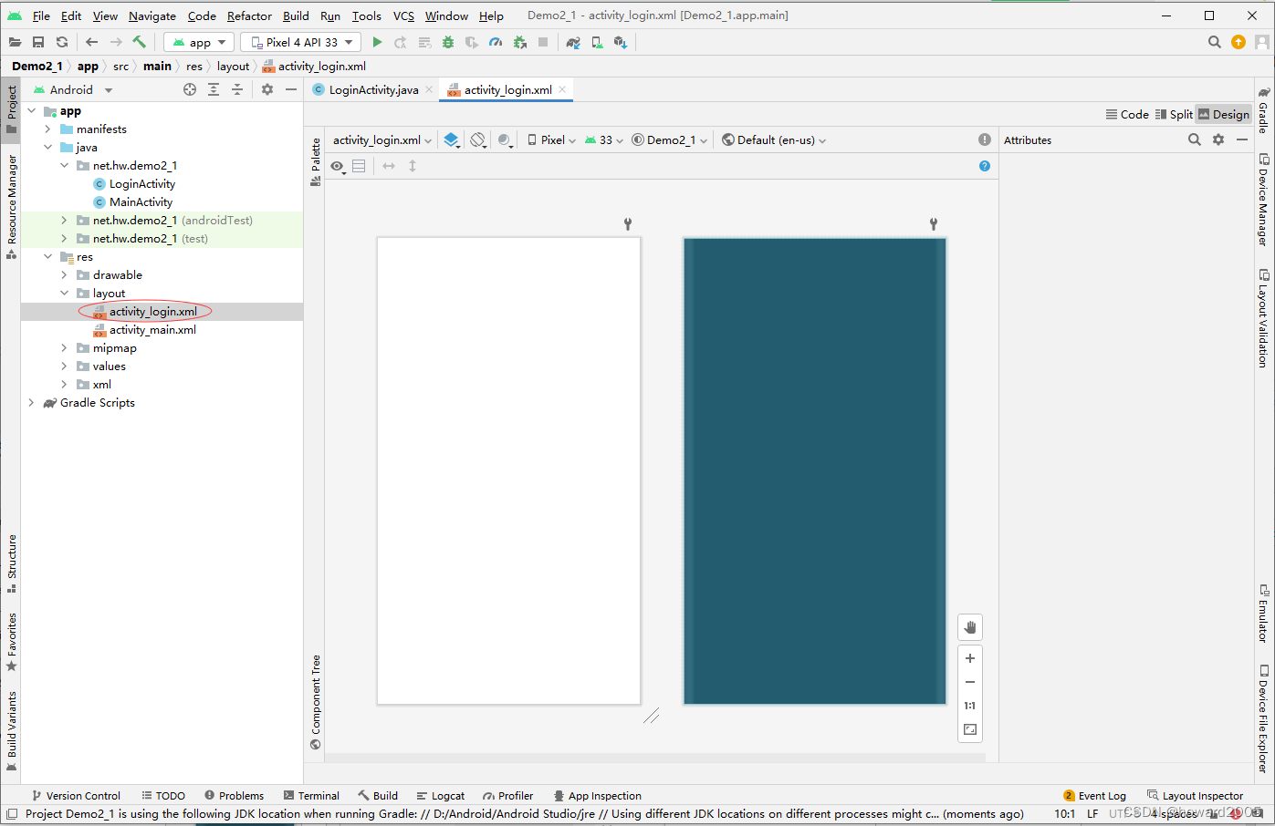Toggle view options eye icon
1275x826 pixels.
pos(338,166)
